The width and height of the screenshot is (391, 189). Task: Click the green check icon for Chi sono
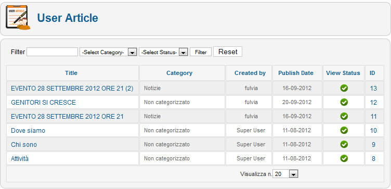[344, 144]
